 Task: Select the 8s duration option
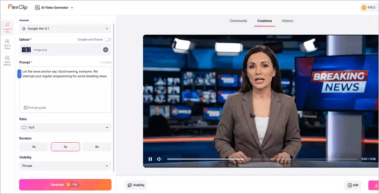pos(97,147)
